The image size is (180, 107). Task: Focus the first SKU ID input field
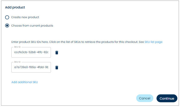tap(31, 52)
